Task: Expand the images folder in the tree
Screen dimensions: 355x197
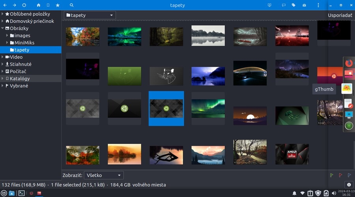Action: 7,35
